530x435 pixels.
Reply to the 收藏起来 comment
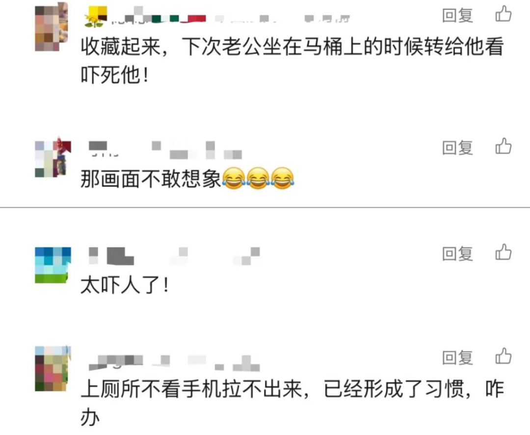(457, 15)
